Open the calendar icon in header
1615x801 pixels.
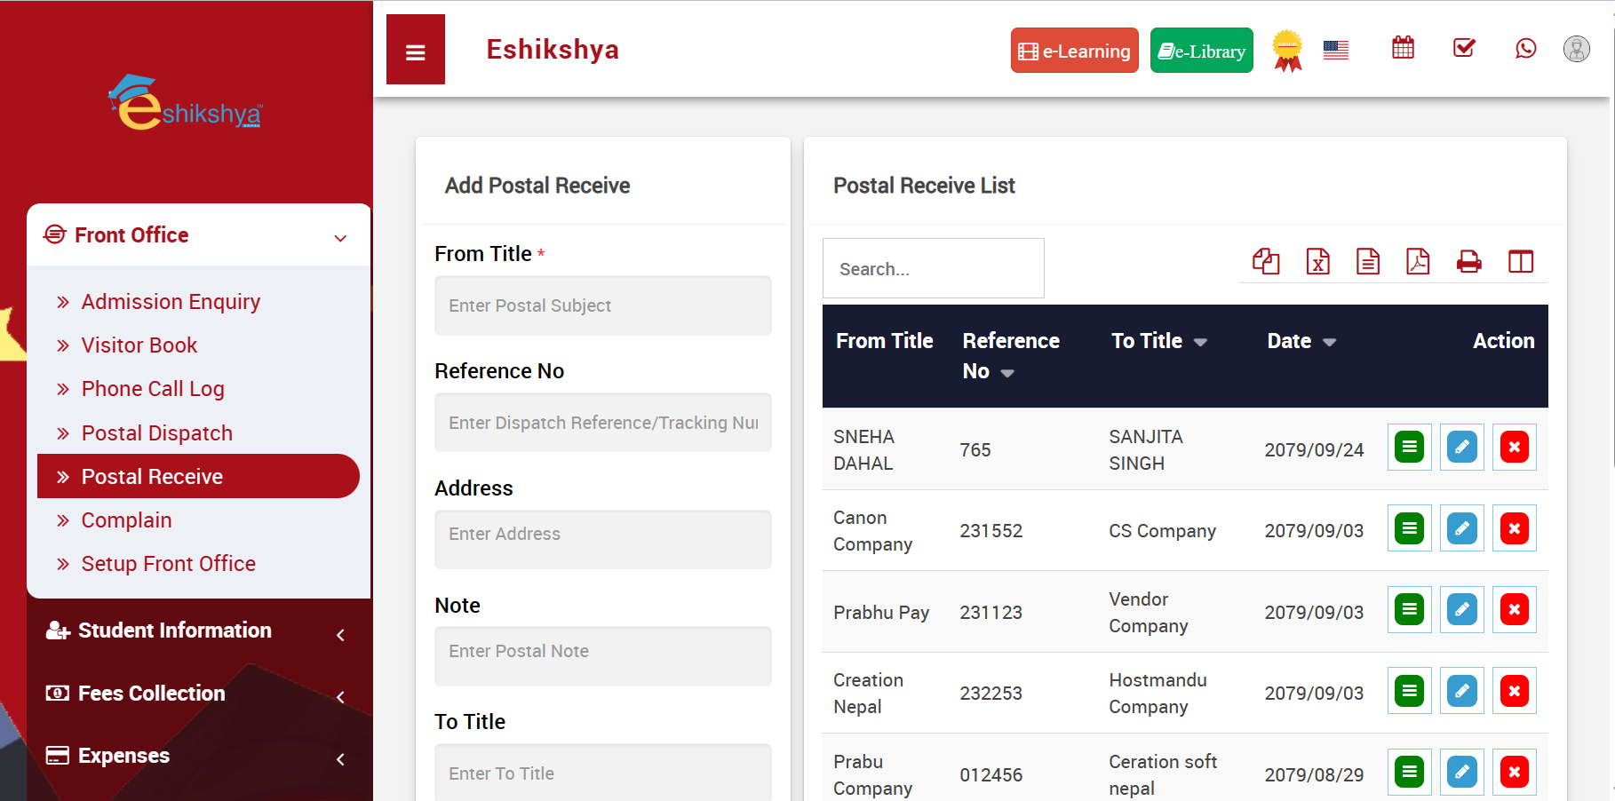tap(1403, 48)
